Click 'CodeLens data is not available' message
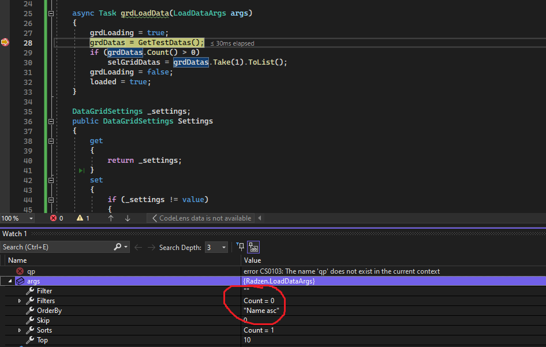546x347 pixels. tap(205, 218)
